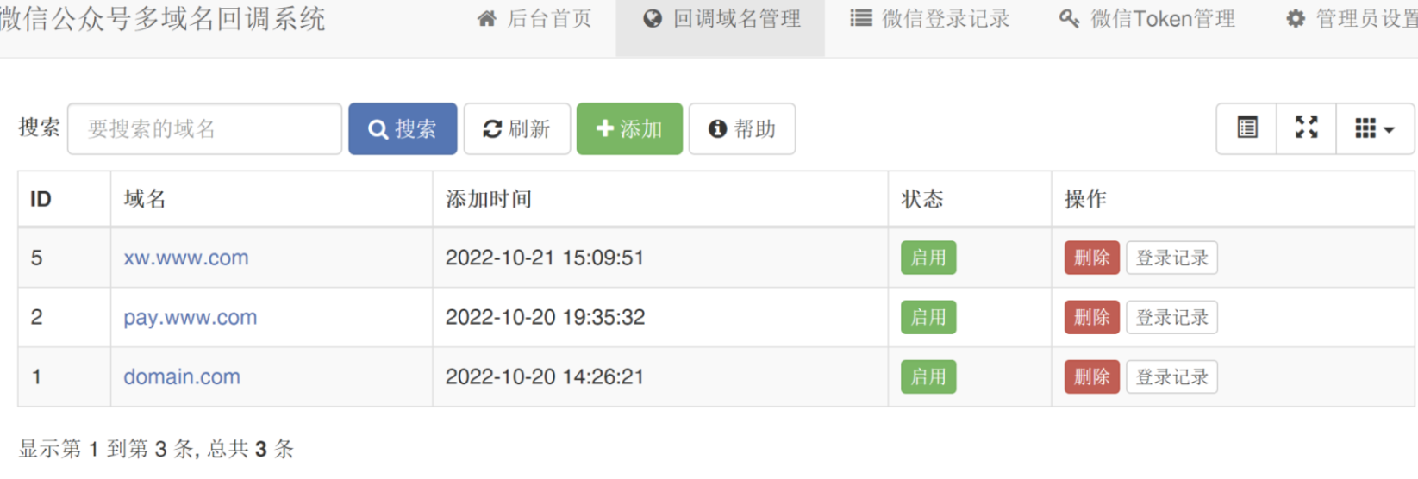Image resolution: width=1418 pixels, height=479 pixels.
Task: Click the fullscreen expand icon
Action: pos(1306,128)
